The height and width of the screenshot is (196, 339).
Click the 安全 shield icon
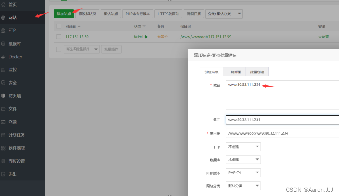point(4,83)
